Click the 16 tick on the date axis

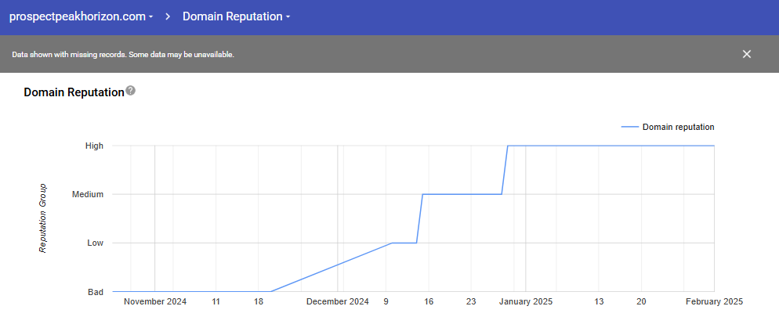pyautogui.click(x=428, y=301)
